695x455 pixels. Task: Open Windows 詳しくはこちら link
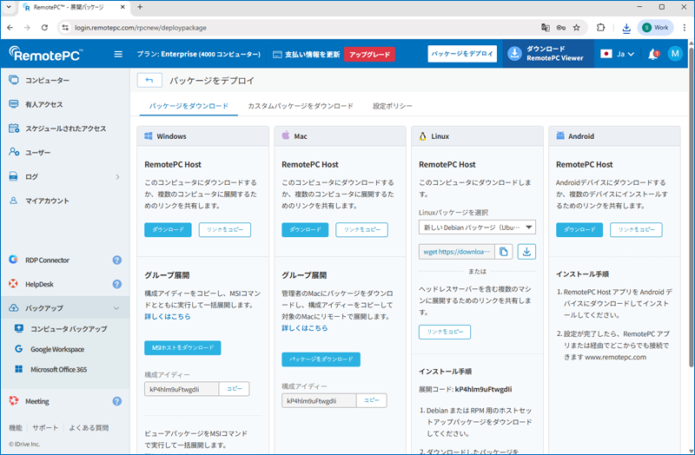(x=168, y=316)
